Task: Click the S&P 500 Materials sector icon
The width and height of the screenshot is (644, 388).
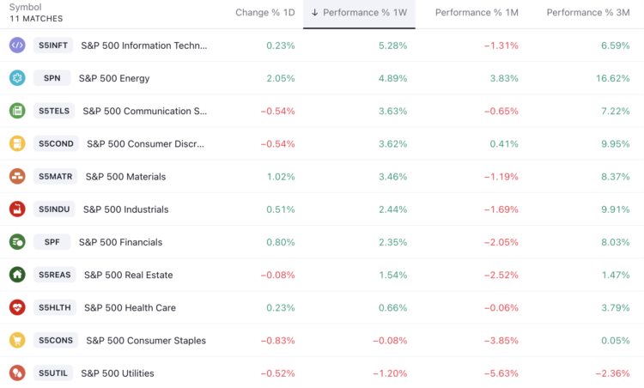Action: click(17, 176)
